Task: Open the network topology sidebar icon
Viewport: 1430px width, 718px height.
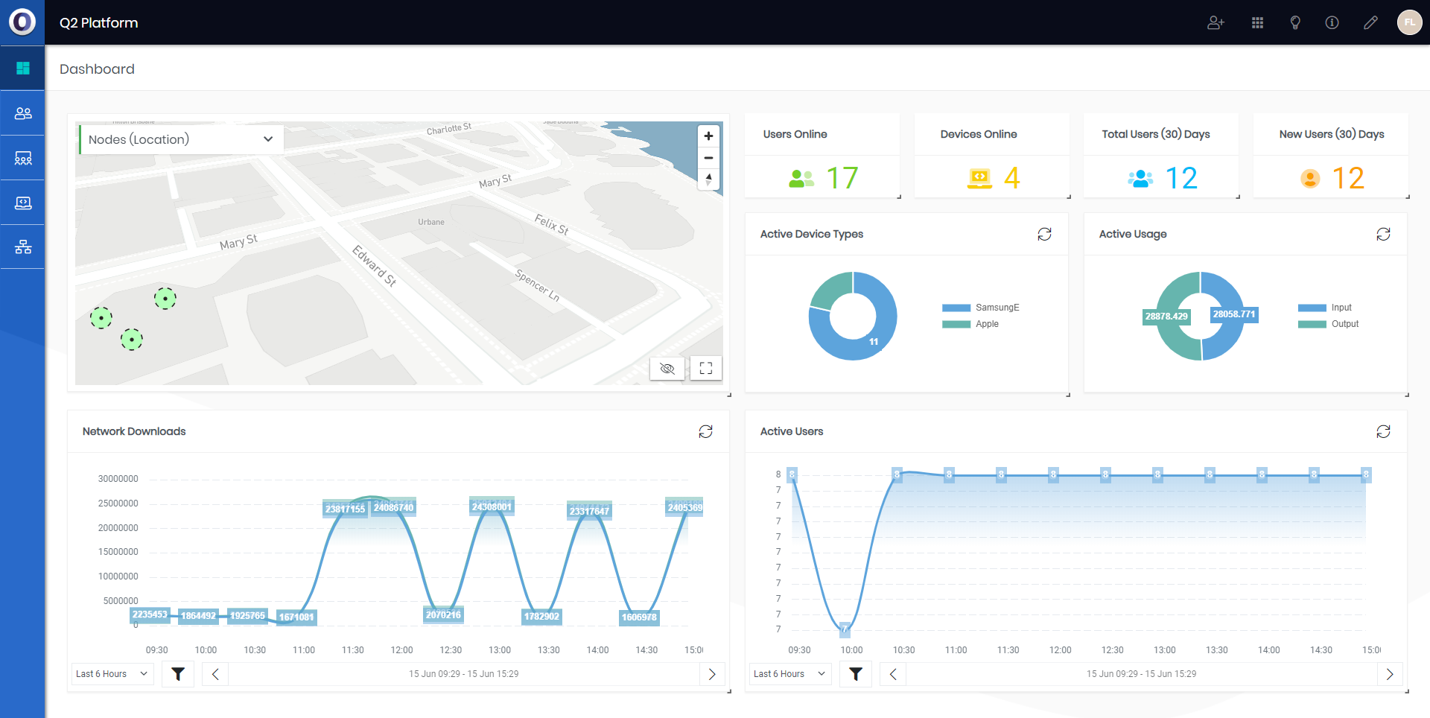Action: (23, 247)
